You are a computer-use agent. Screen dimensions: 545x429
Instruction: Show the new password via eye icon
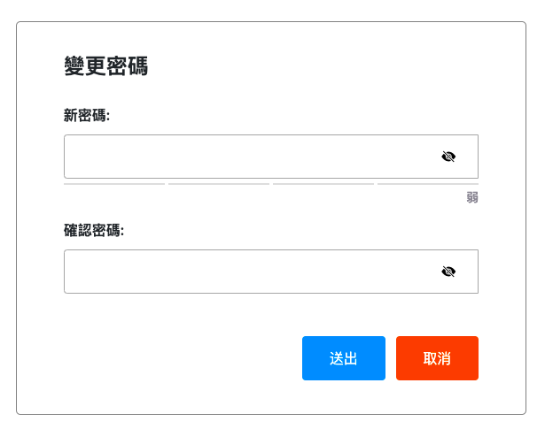click(x=448, y=157)
